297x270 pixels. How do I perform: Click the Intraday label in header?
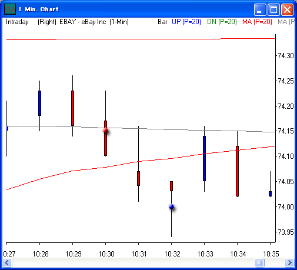17,22
